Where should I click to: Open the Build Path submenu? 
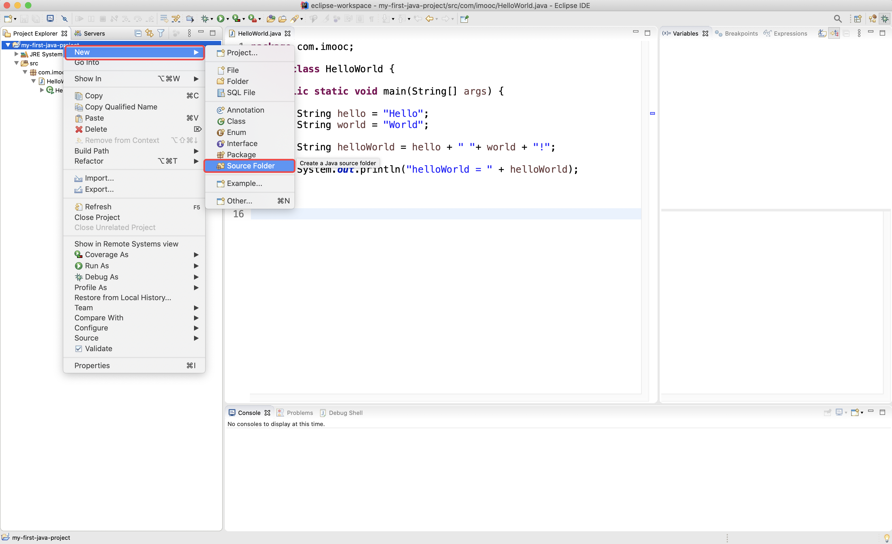click(x=134, y=151)
